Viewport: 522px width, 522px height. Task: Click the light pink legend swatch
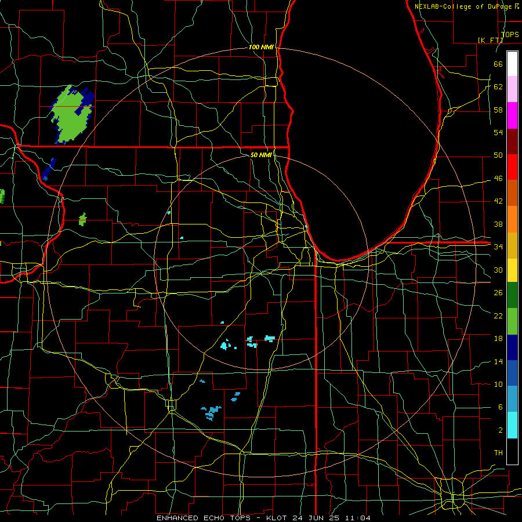512,89
